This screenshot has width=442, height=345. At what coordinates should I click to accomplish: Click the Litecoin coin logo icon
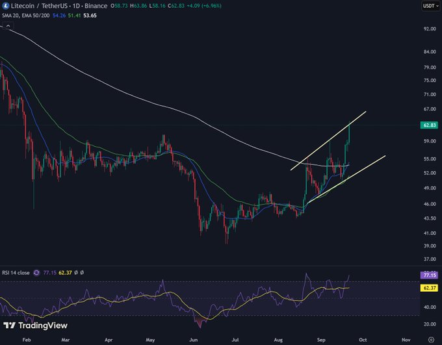pos(5,5)
